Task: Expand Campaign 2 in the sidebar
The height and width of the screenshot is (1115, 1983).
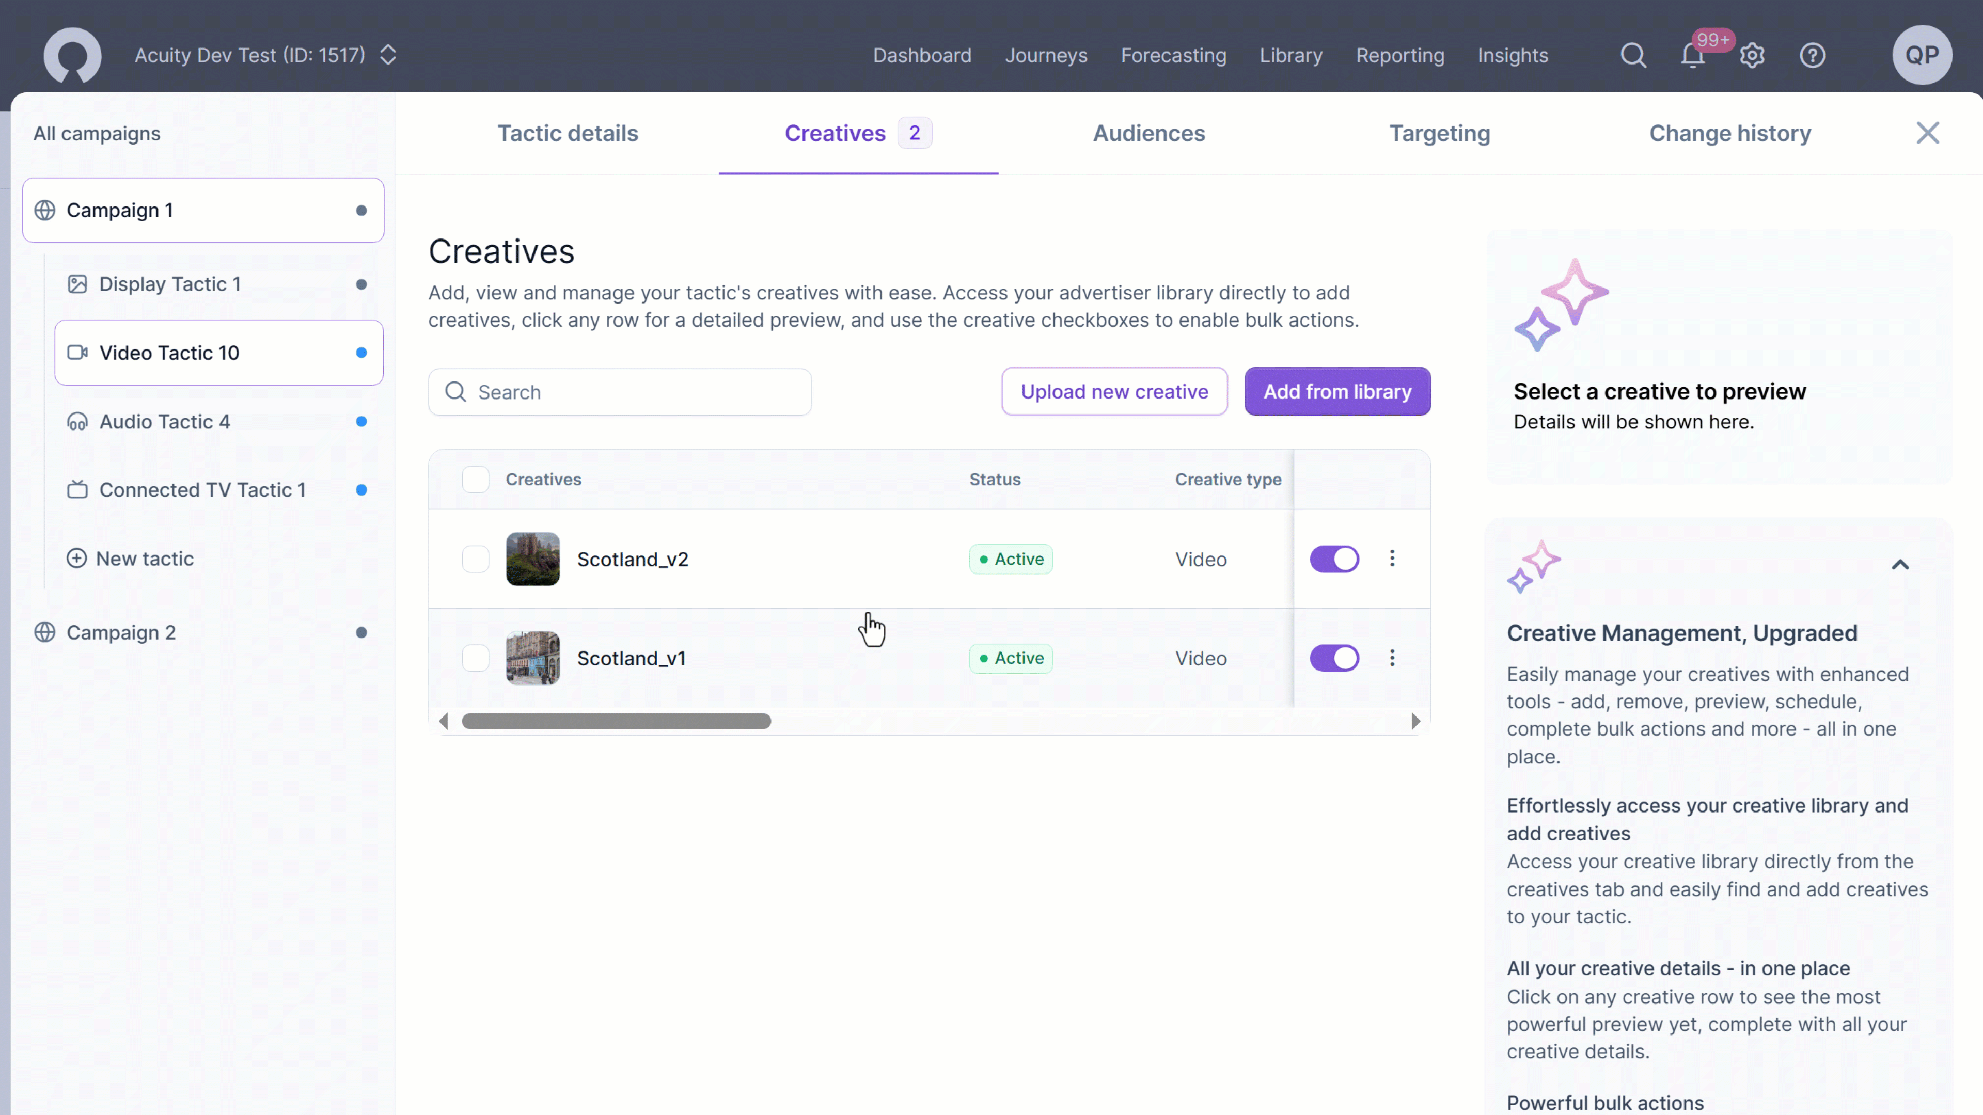Action: (121, 632)
